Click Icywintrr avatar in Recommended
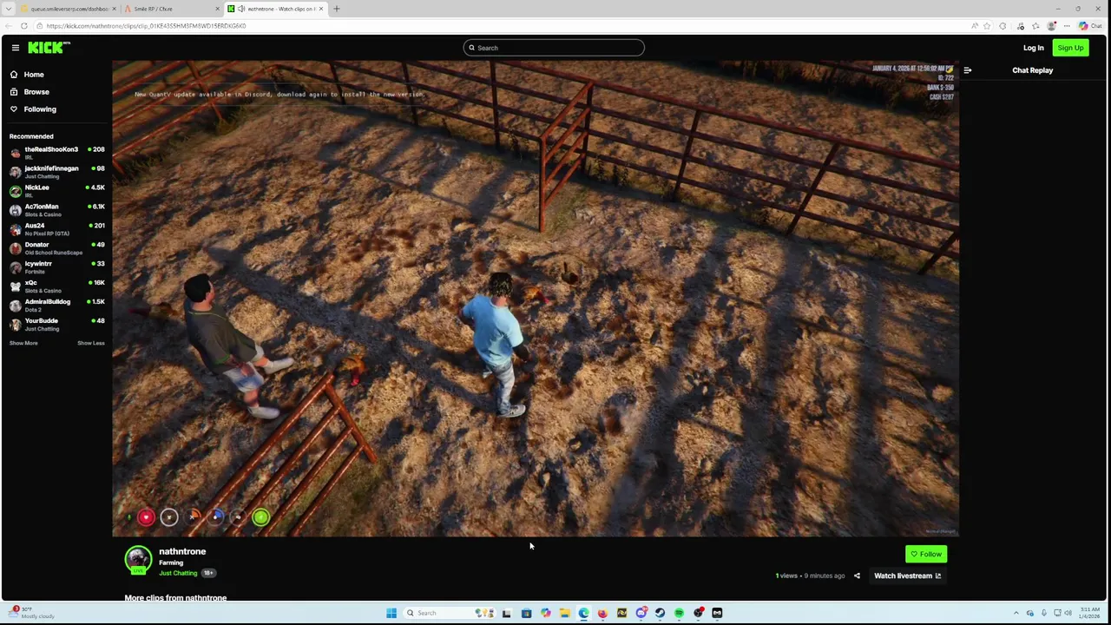The height and width of the screenshot is (625, 1111). tap(15, 267)
